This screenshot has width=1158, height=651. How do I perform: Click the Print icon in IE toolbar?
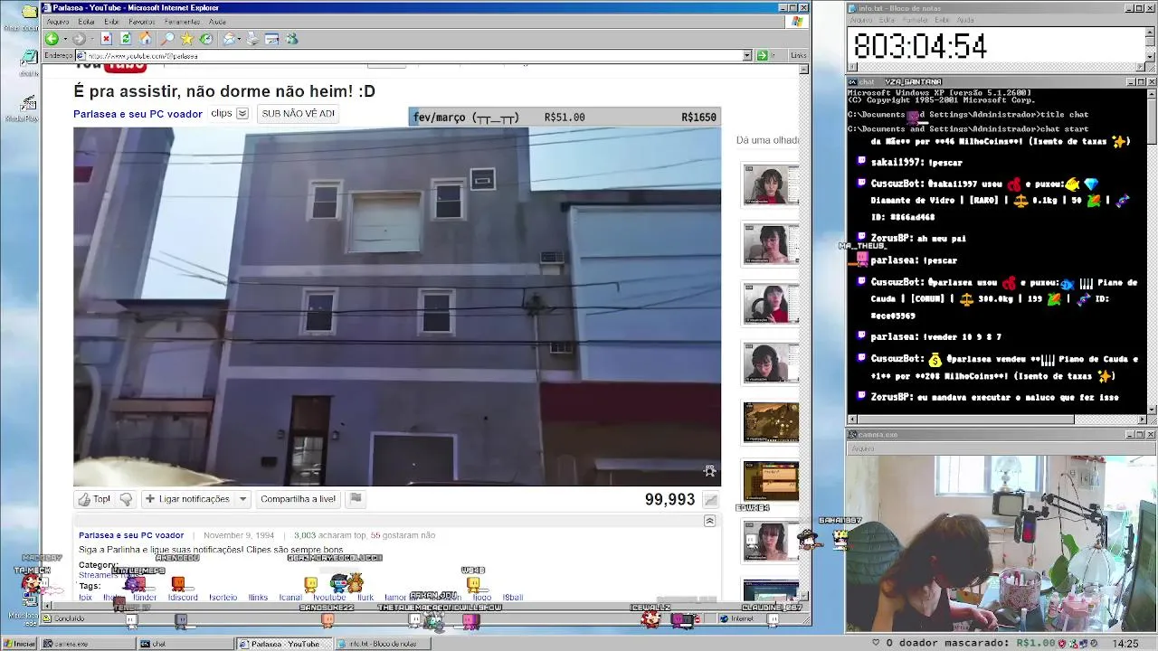pyautogui.click(x=252, y=39)
